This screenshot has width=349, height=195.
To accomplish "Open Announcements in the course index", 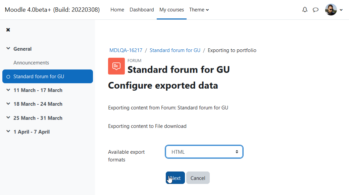I will [x=31, y=63].
